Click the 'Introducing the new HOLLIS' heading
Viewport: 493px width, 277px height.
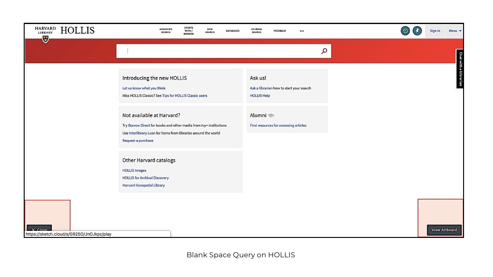154,78
